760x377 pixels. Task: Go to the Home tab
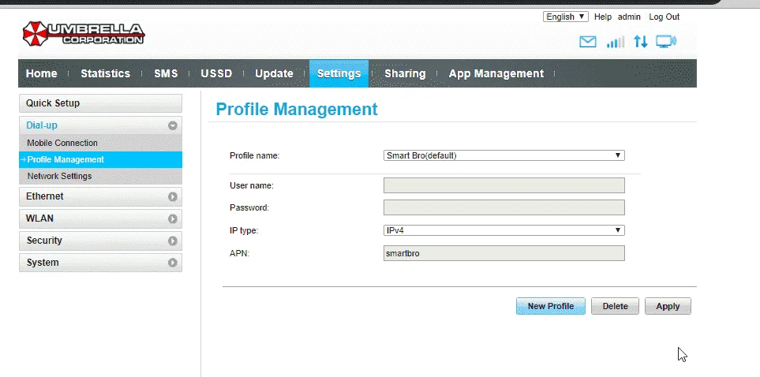[41, 73]
